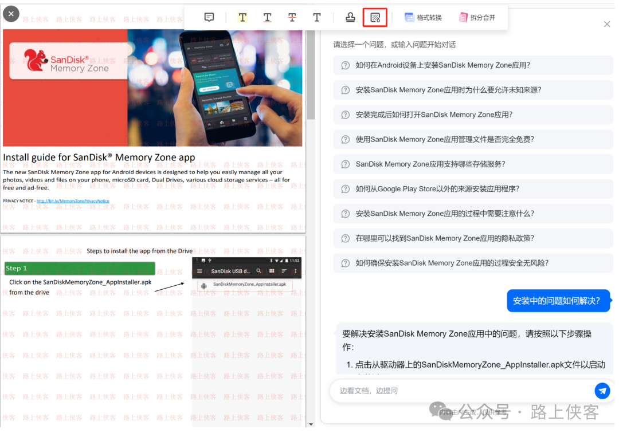The width and height of the screenshot is (619, 437).
Task: Click the hamburger menu in SanDisk USB screenshot
Action: coord(200,271)
